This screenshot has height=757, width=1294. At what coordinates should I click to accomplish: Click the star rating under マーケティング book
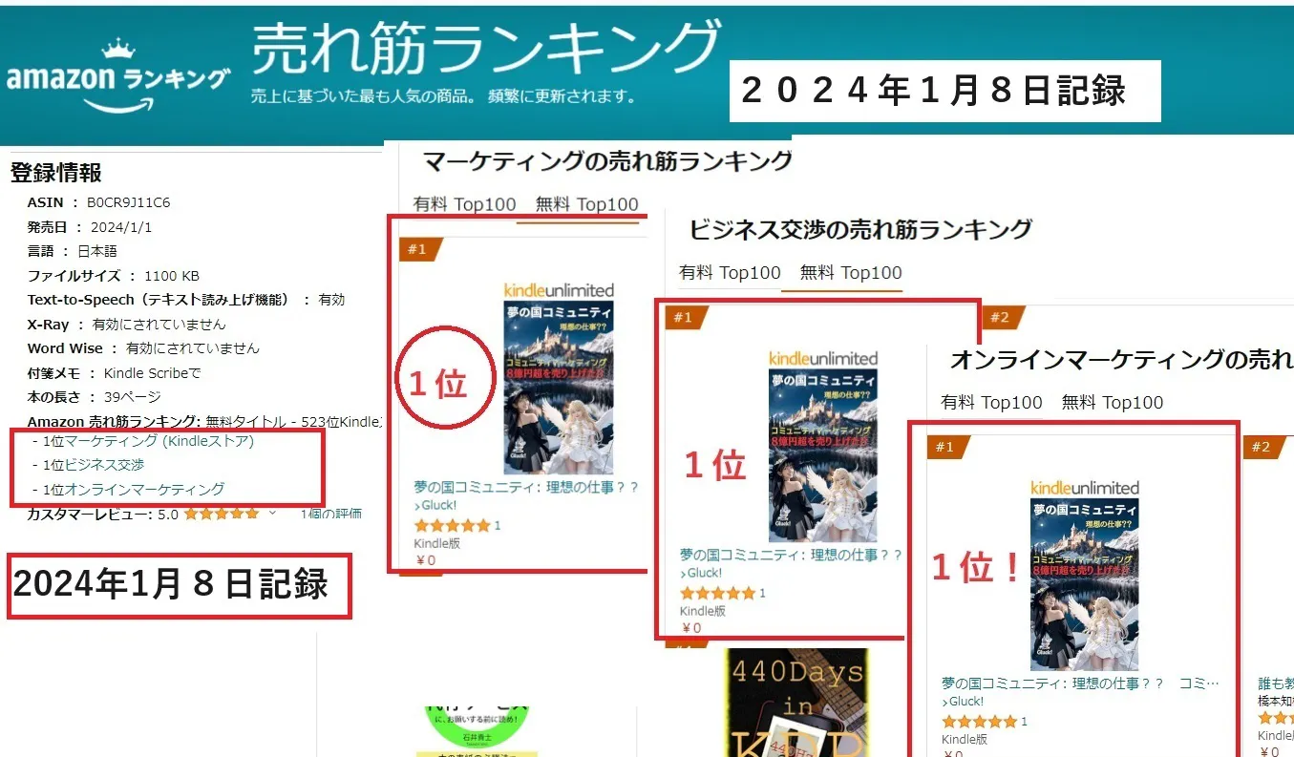453,526
